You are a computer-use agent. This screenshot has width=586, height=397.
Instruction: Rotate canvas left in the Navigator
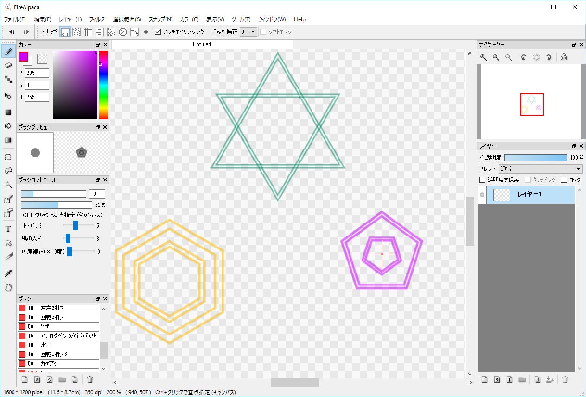click(523, 57)
